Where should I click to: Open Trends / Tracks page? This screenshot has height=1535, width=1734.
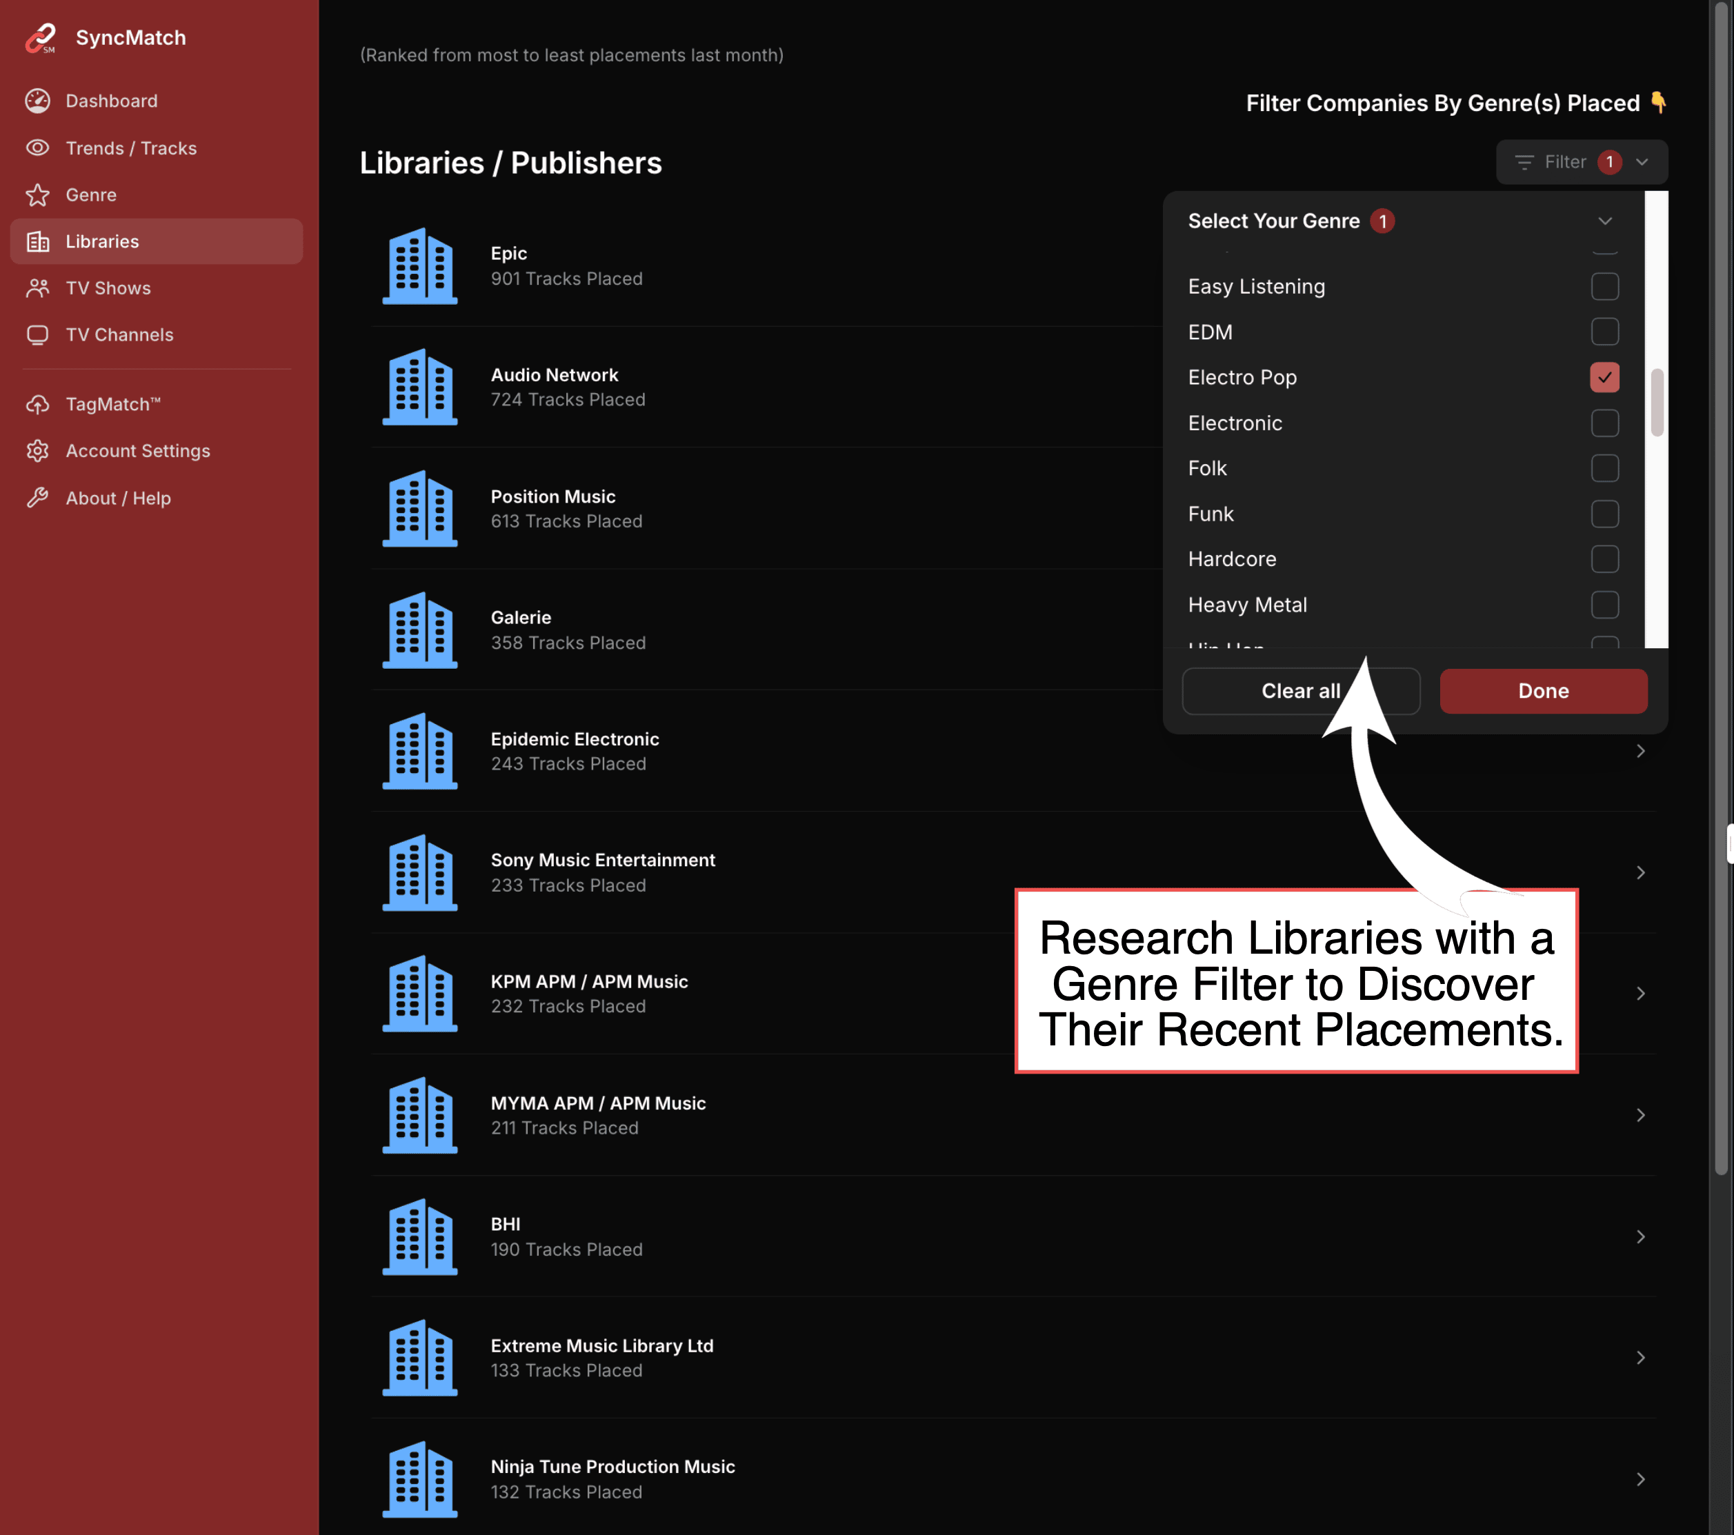[x=156, y=148]
